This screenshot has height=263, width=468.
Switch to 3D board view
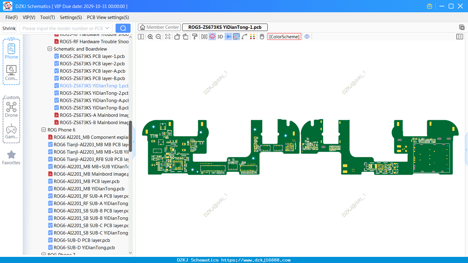pos(220,37)
